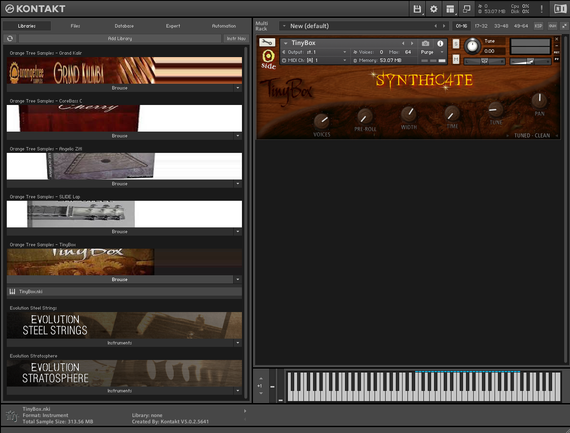
Task: Click the VOICES knob
Action: 321,120
